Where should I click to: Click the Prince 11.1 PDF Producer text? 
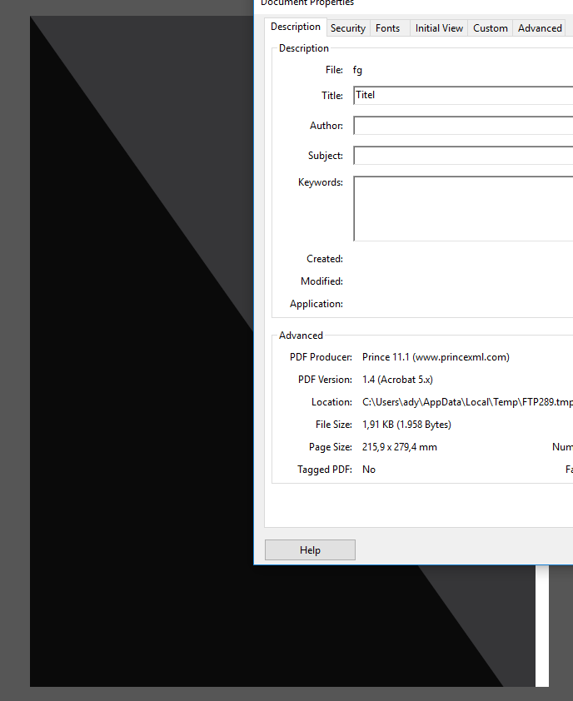(436, 357)
